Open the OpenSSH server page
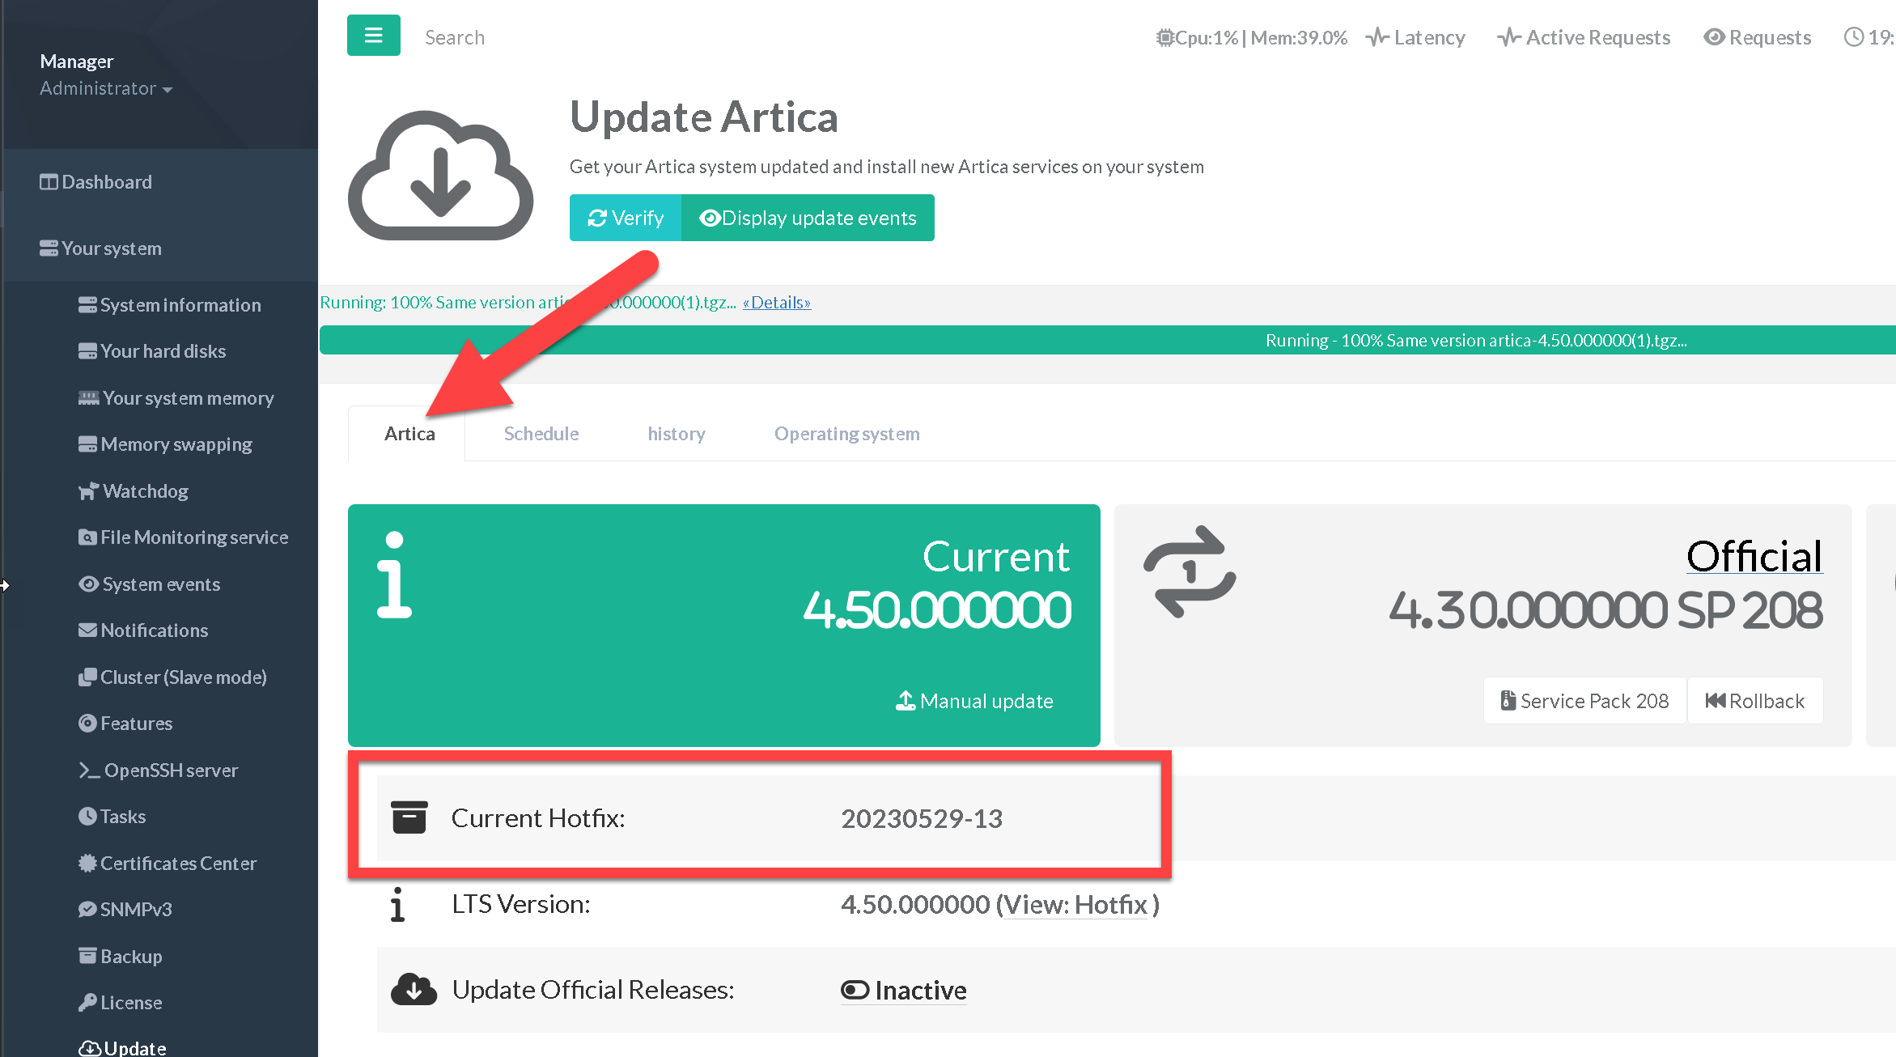The height and width of the screenshot is (1057, 1896). pos(170,770)
